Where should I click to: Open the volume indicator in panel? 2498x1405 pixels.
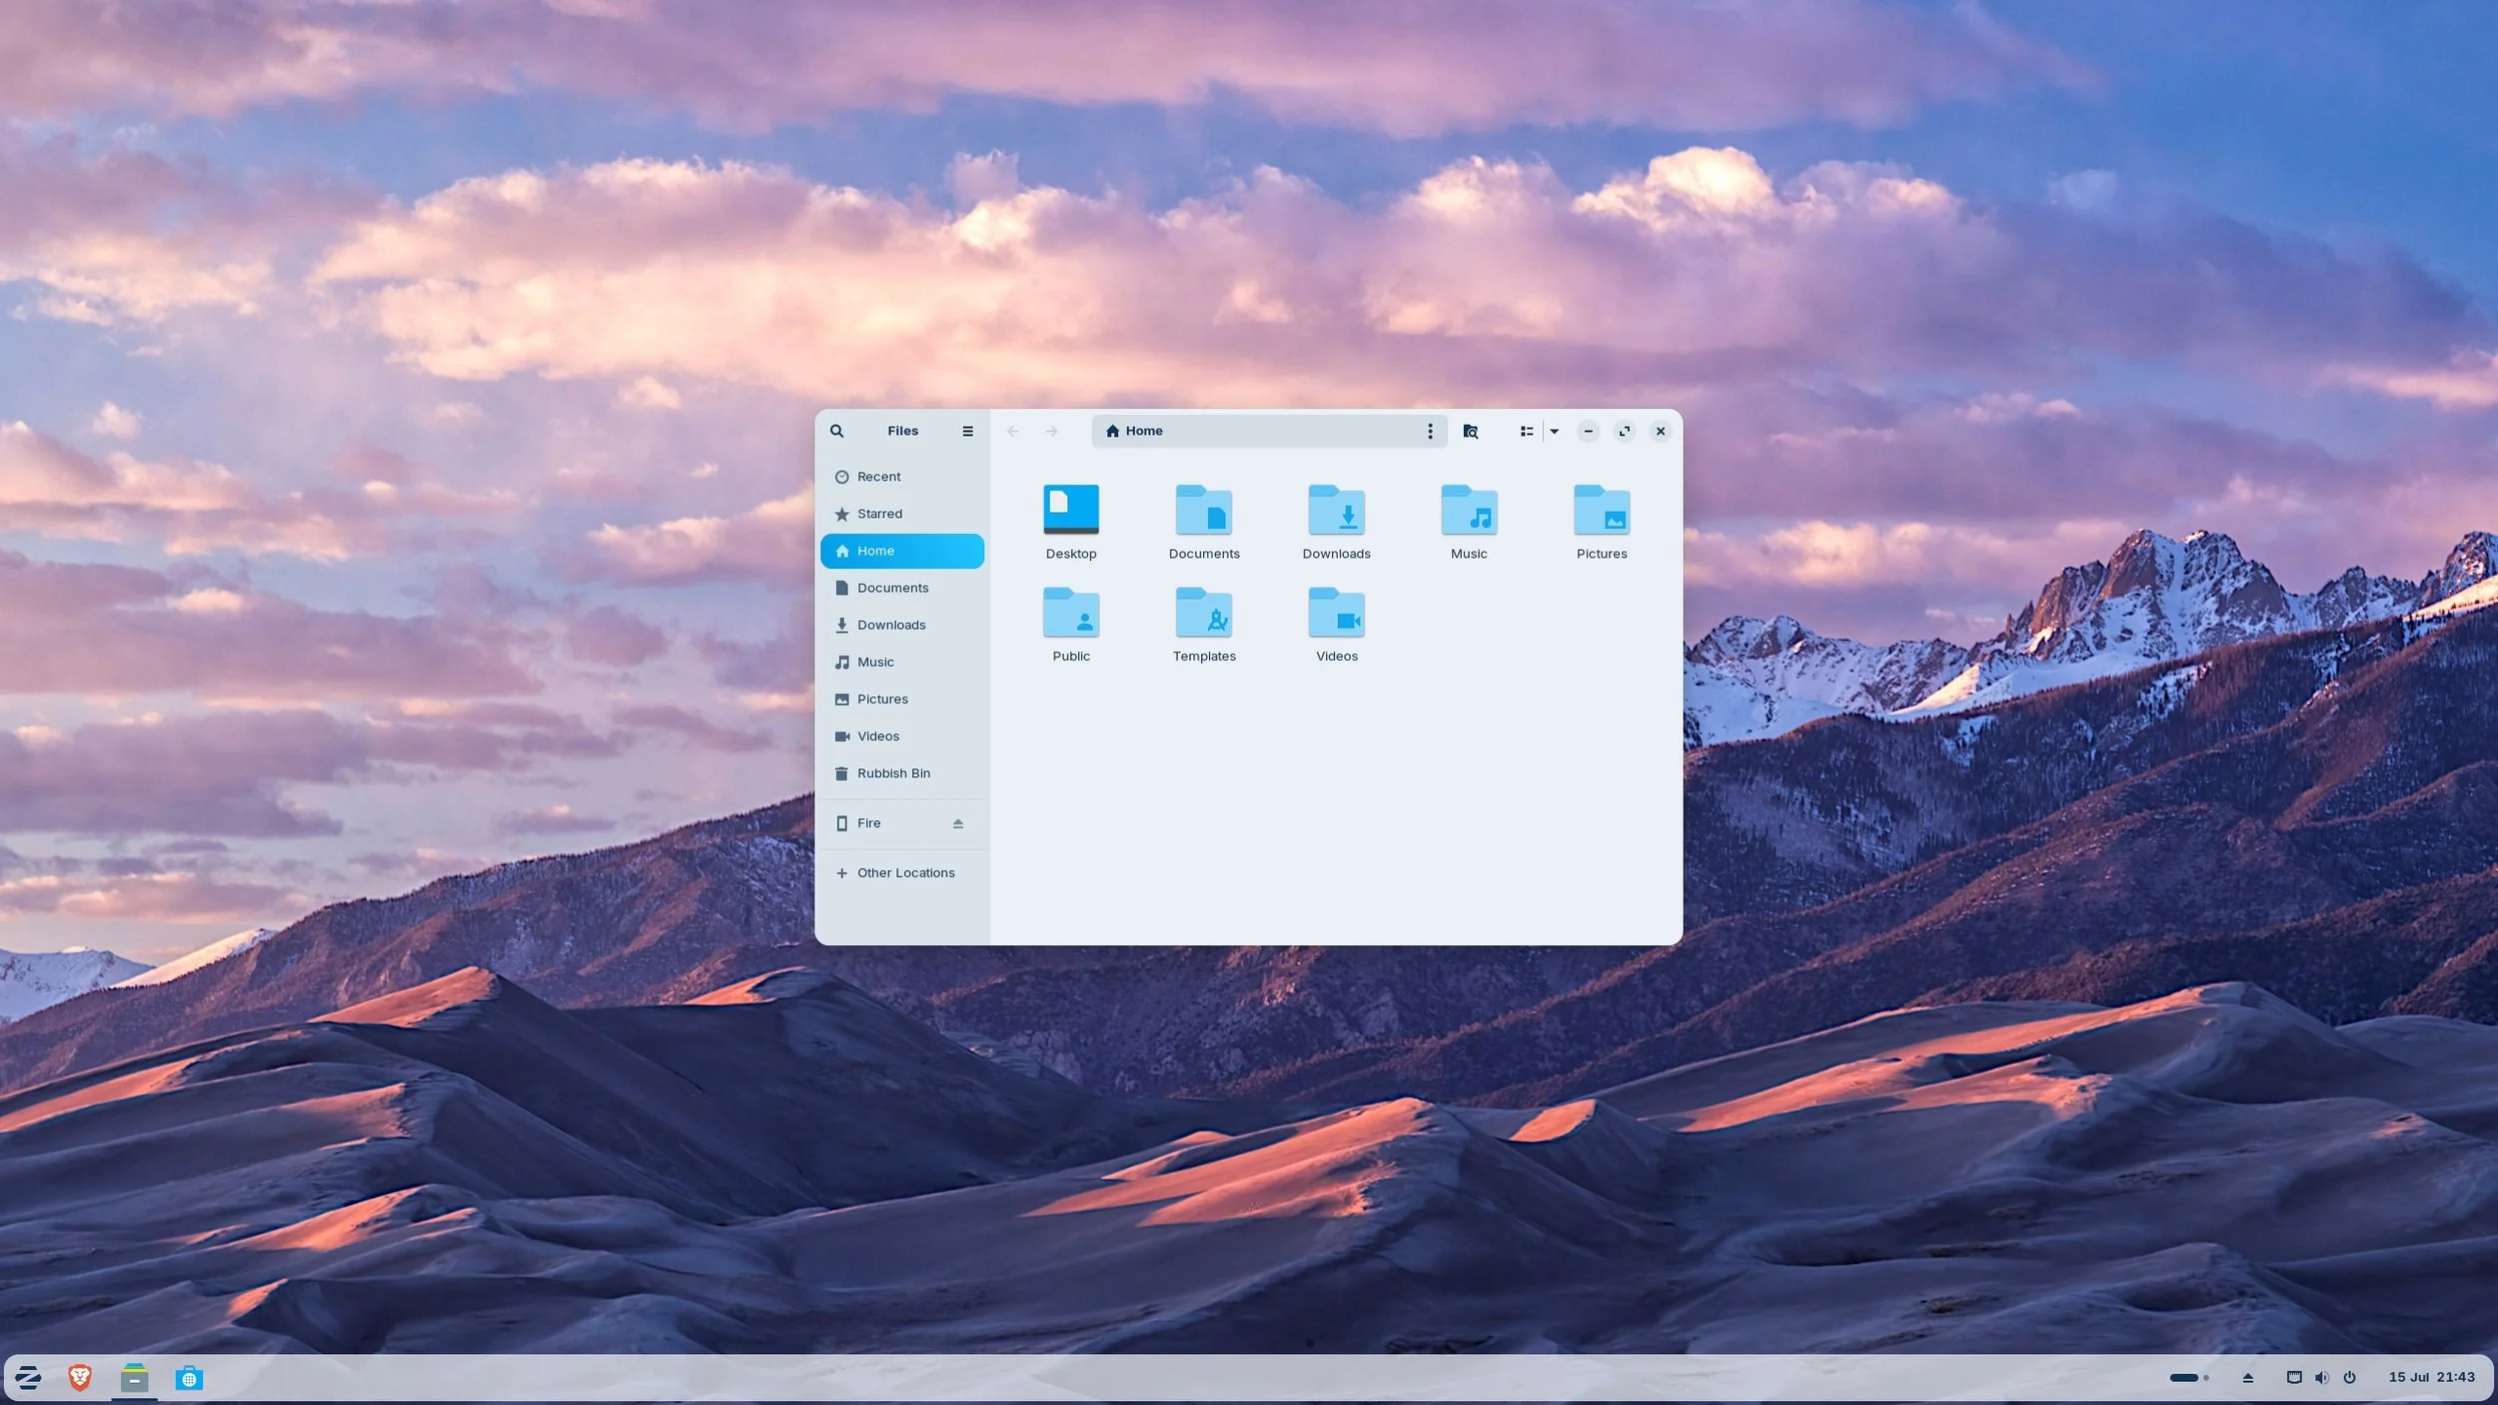click(2321, 1378)
